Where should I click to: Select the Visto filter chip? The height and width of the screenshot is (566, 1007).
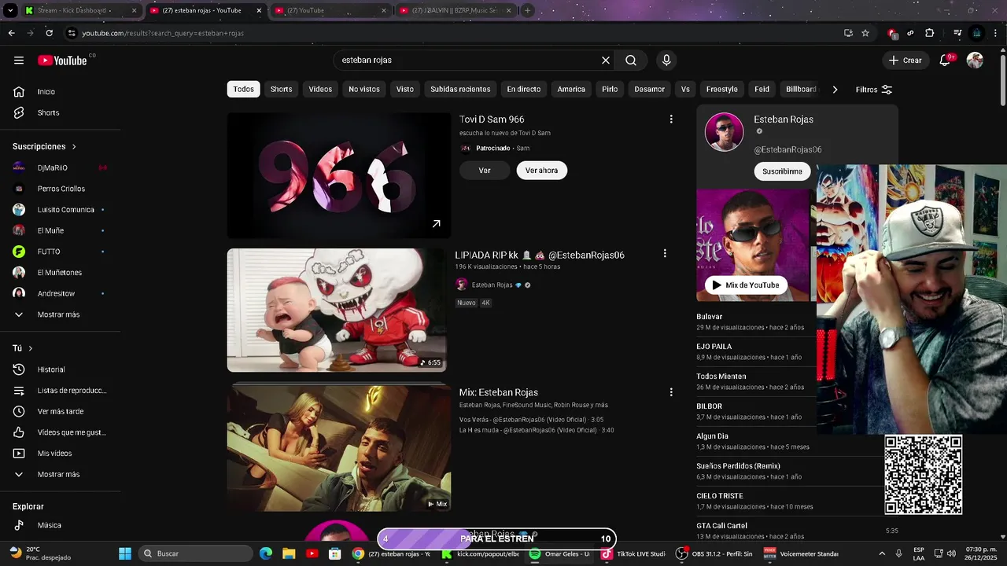click(405, 89)
